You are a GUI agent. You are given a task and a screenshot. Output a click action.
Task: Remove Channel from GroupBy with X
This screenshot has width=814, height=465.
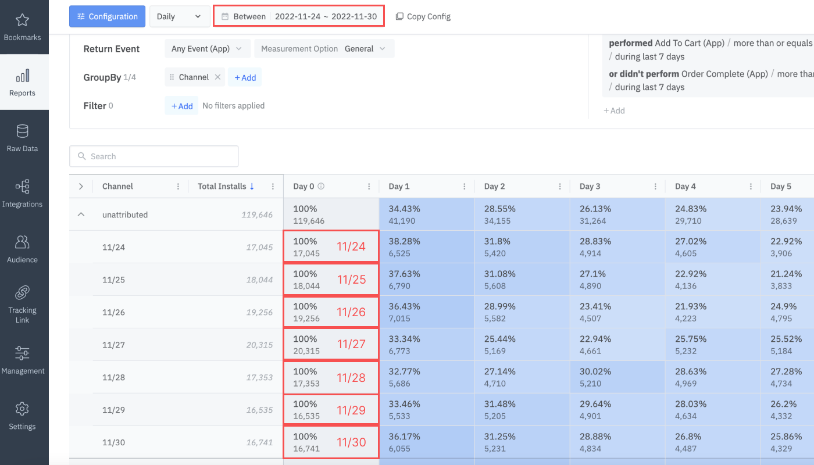[217, 77]
